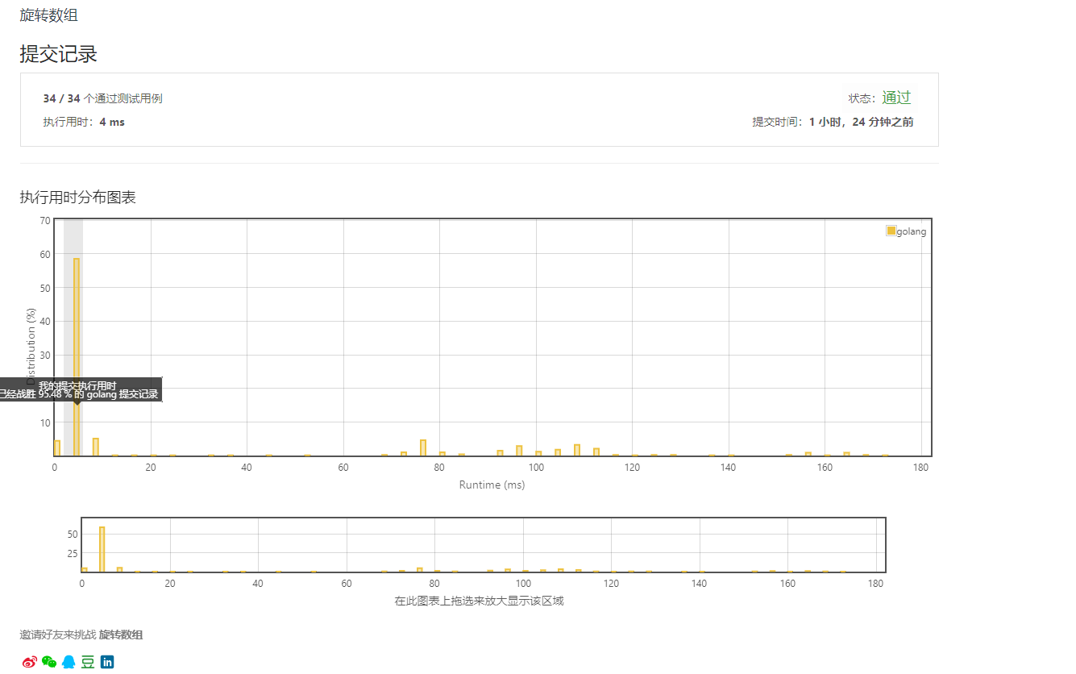
Task: Share via the QQ penguin icon
Action: 69,662
